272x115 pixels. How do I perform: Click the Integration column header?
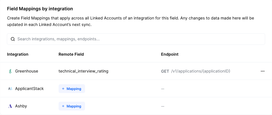click(18, 54)
